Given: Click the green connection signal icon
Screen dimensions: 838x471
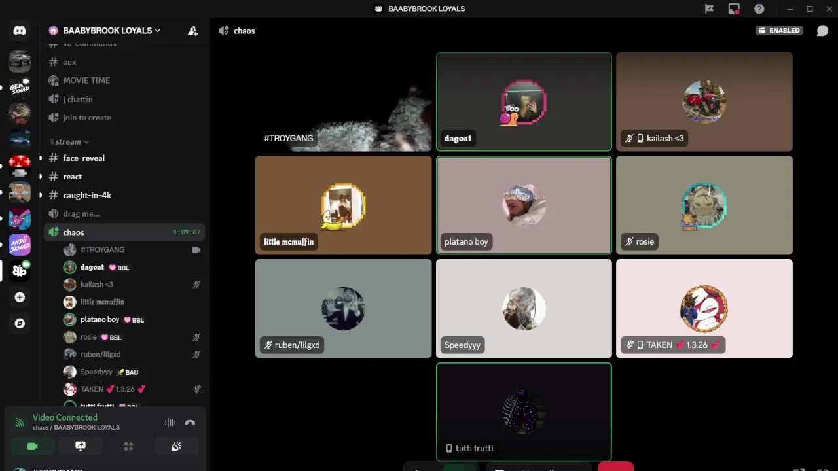Looking at the screenshot, I should (20, 422).
